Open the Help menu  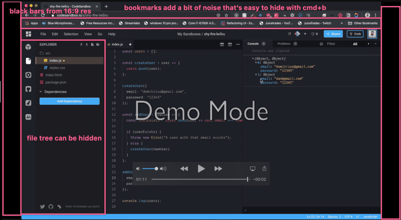click(112, 34)
